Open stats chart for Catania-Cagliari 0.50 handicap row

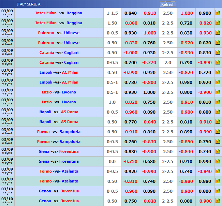218,53
